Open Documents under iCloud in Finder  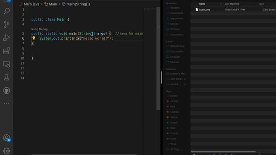click(177, 52)
